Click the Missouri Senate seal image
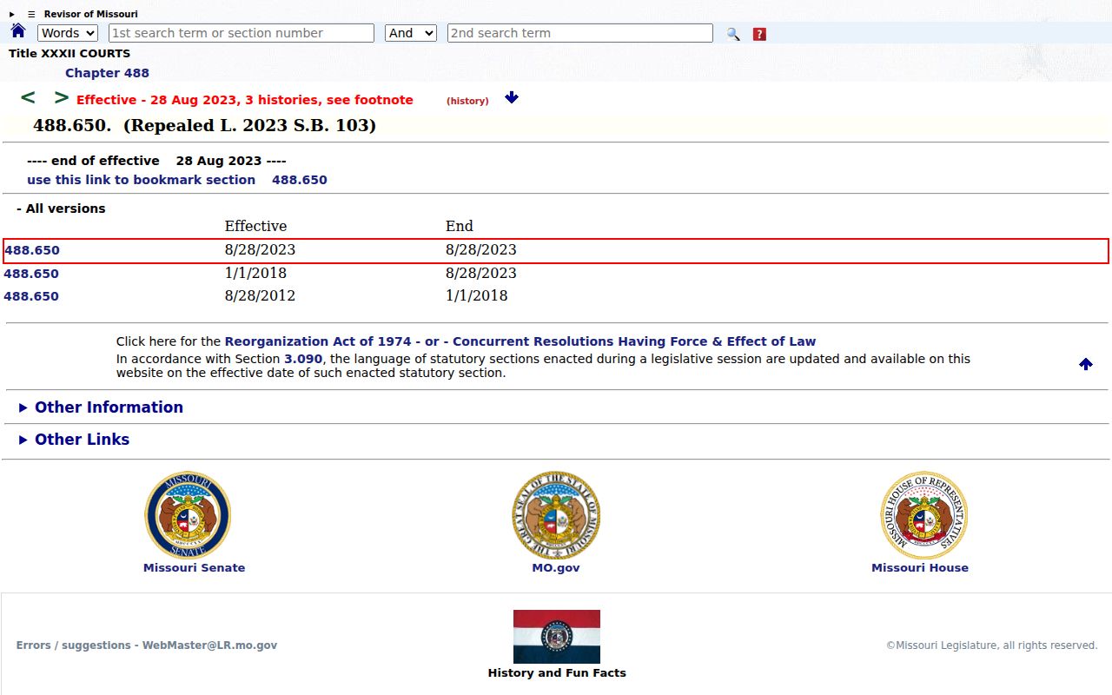 point(188,515)
